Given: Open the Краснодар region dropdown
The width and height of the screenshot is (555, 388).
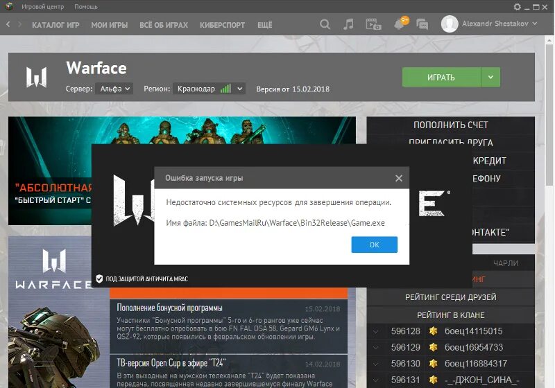Looking at the screenshot, I should pyautogui.click(x=209, y=89).
